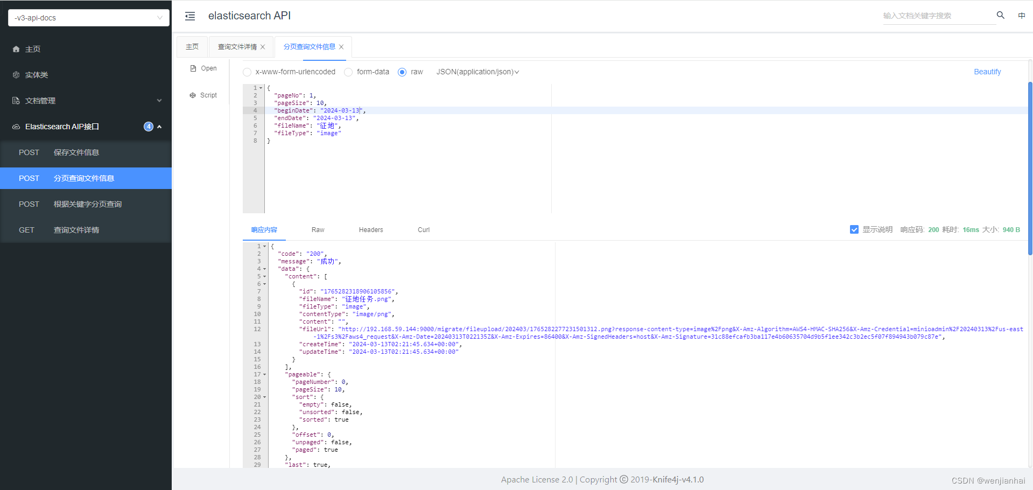
Task: Click the Script icon
Action: point(193,95)
